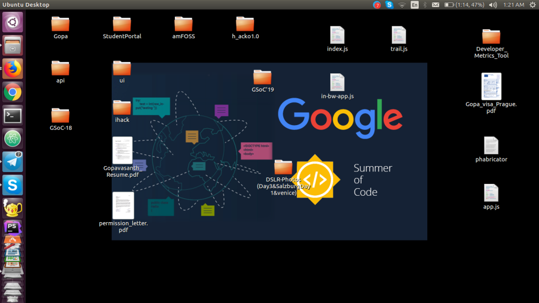Select the GSoC'19 folder

[263, 81]
